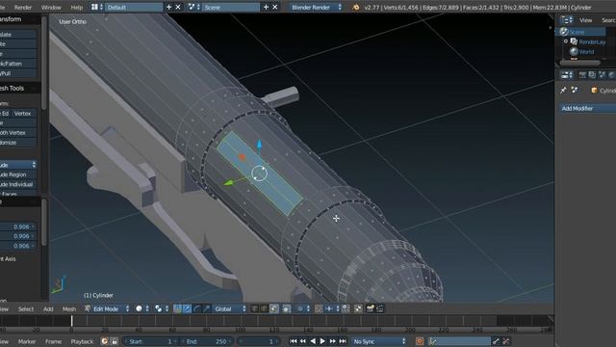Open the Help menu
The image size is (616, 347).
(77, 7)
